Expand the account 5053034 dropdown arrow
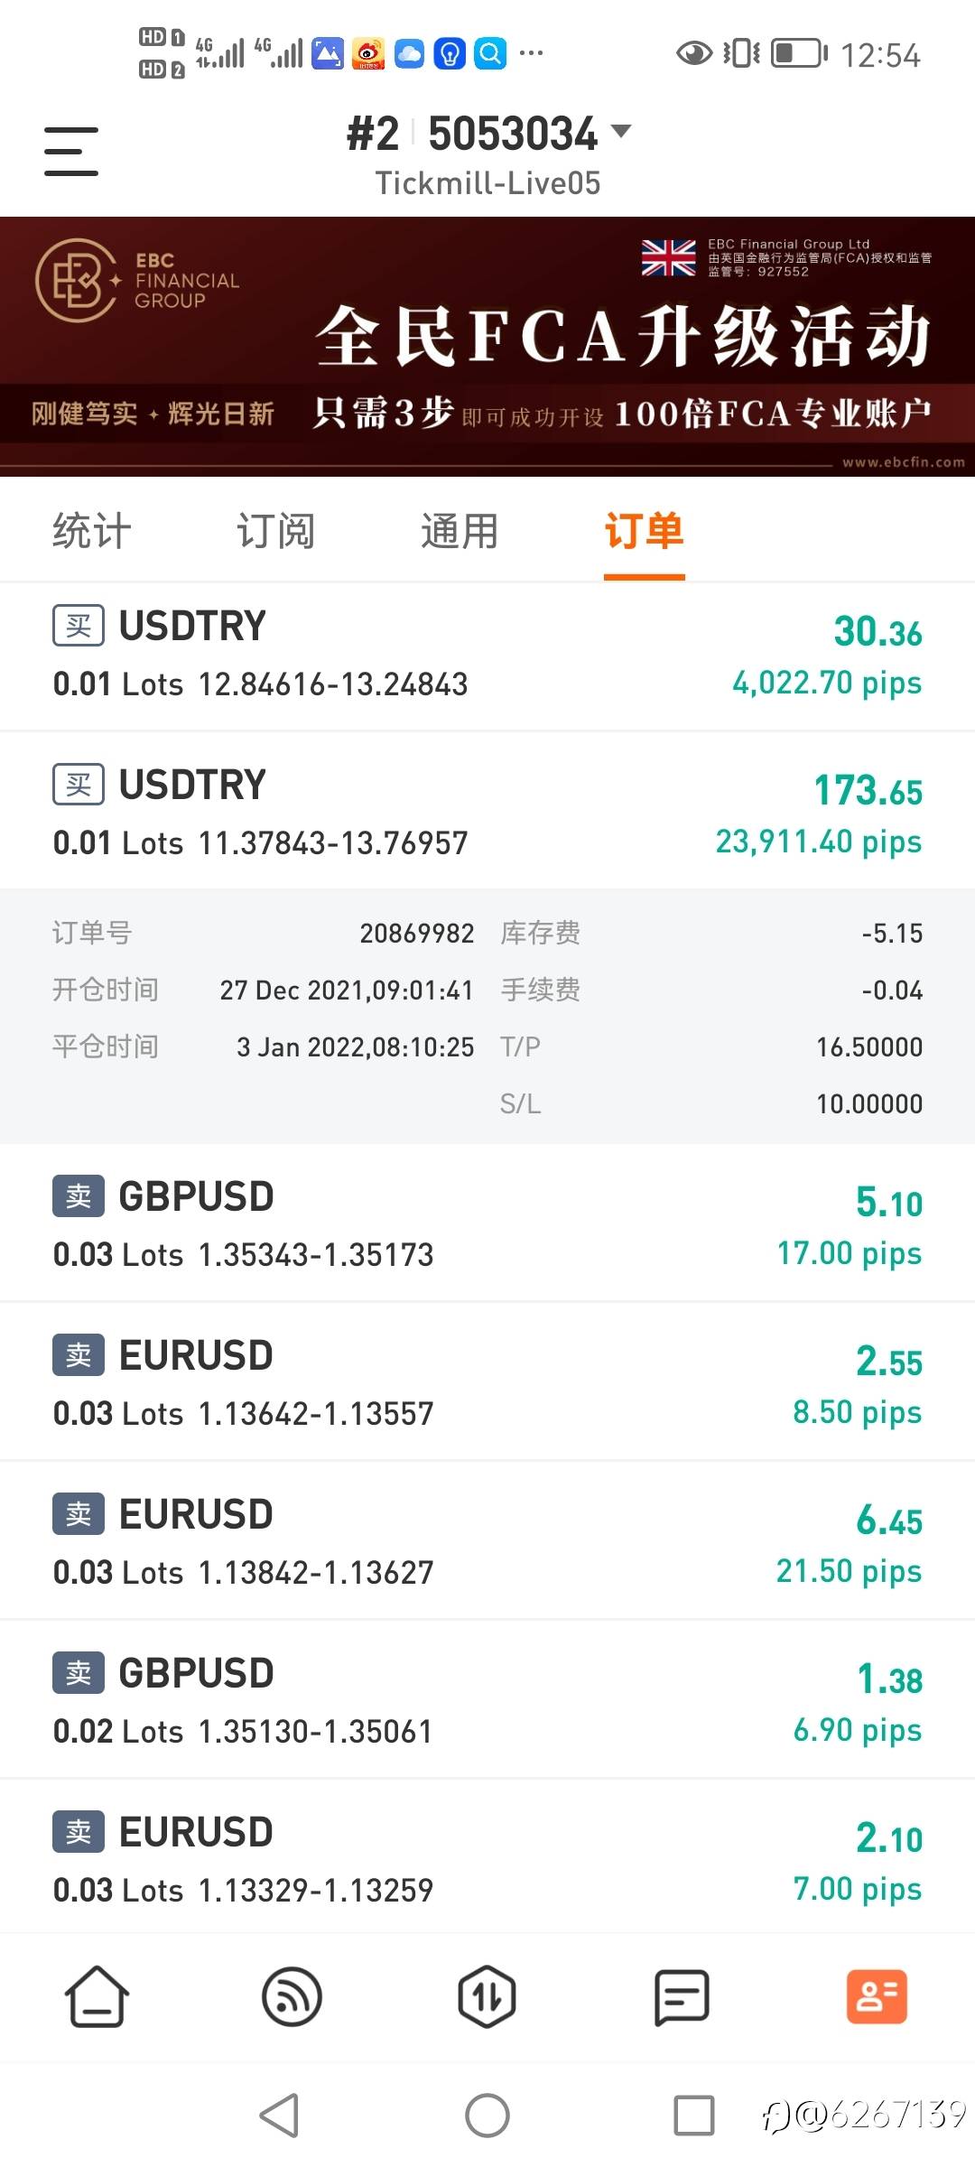This screenshot has width=975, height=2167. (x=621, y=131)
